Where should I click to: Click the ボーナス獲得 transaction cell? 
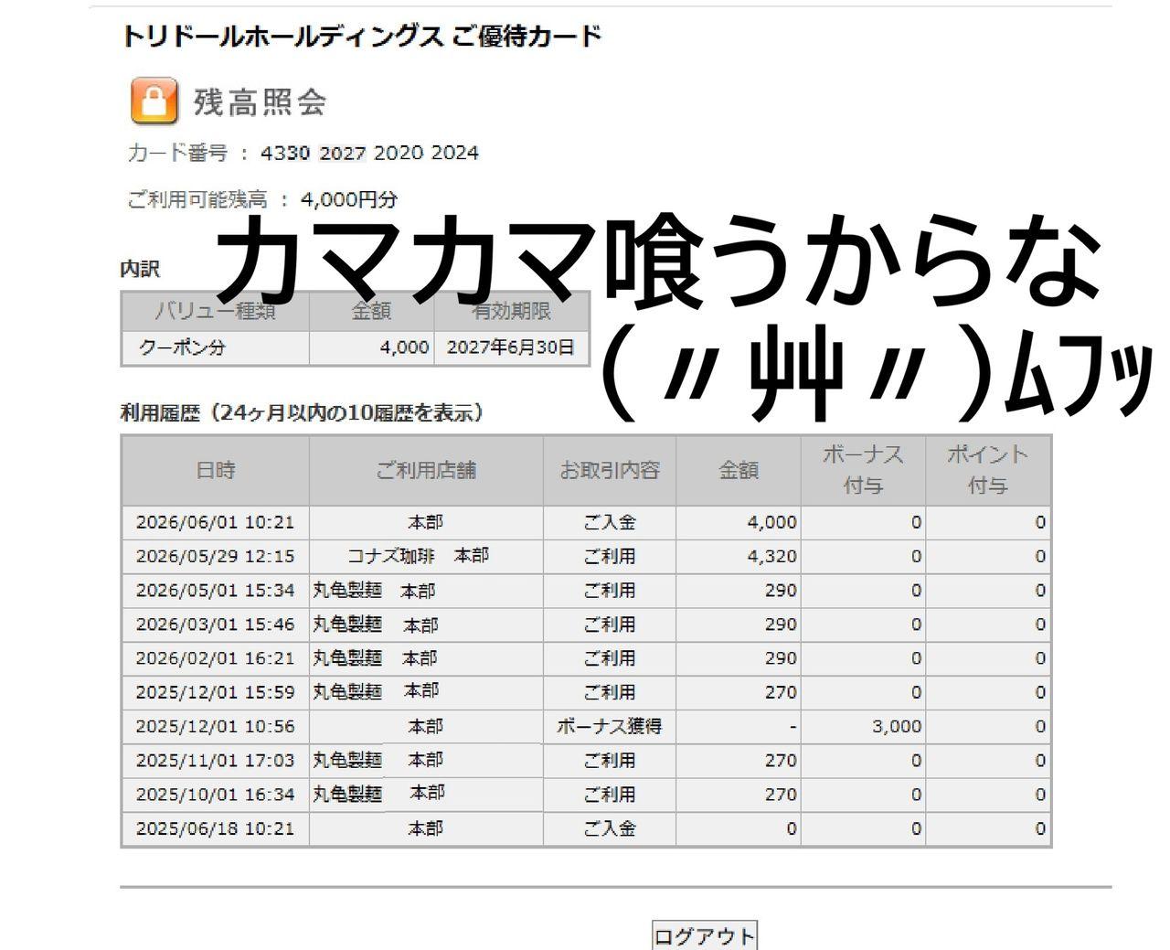click(x=610, y=726)
